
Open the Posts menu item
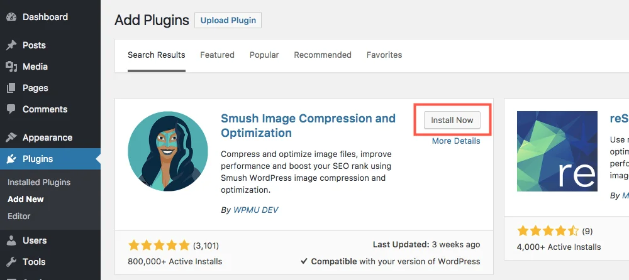click(34, 45)
